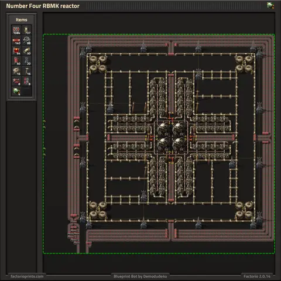Click the blueprint icon in the title bar corner
This screenshot has height=281, width=281.
tap(270, 5)
